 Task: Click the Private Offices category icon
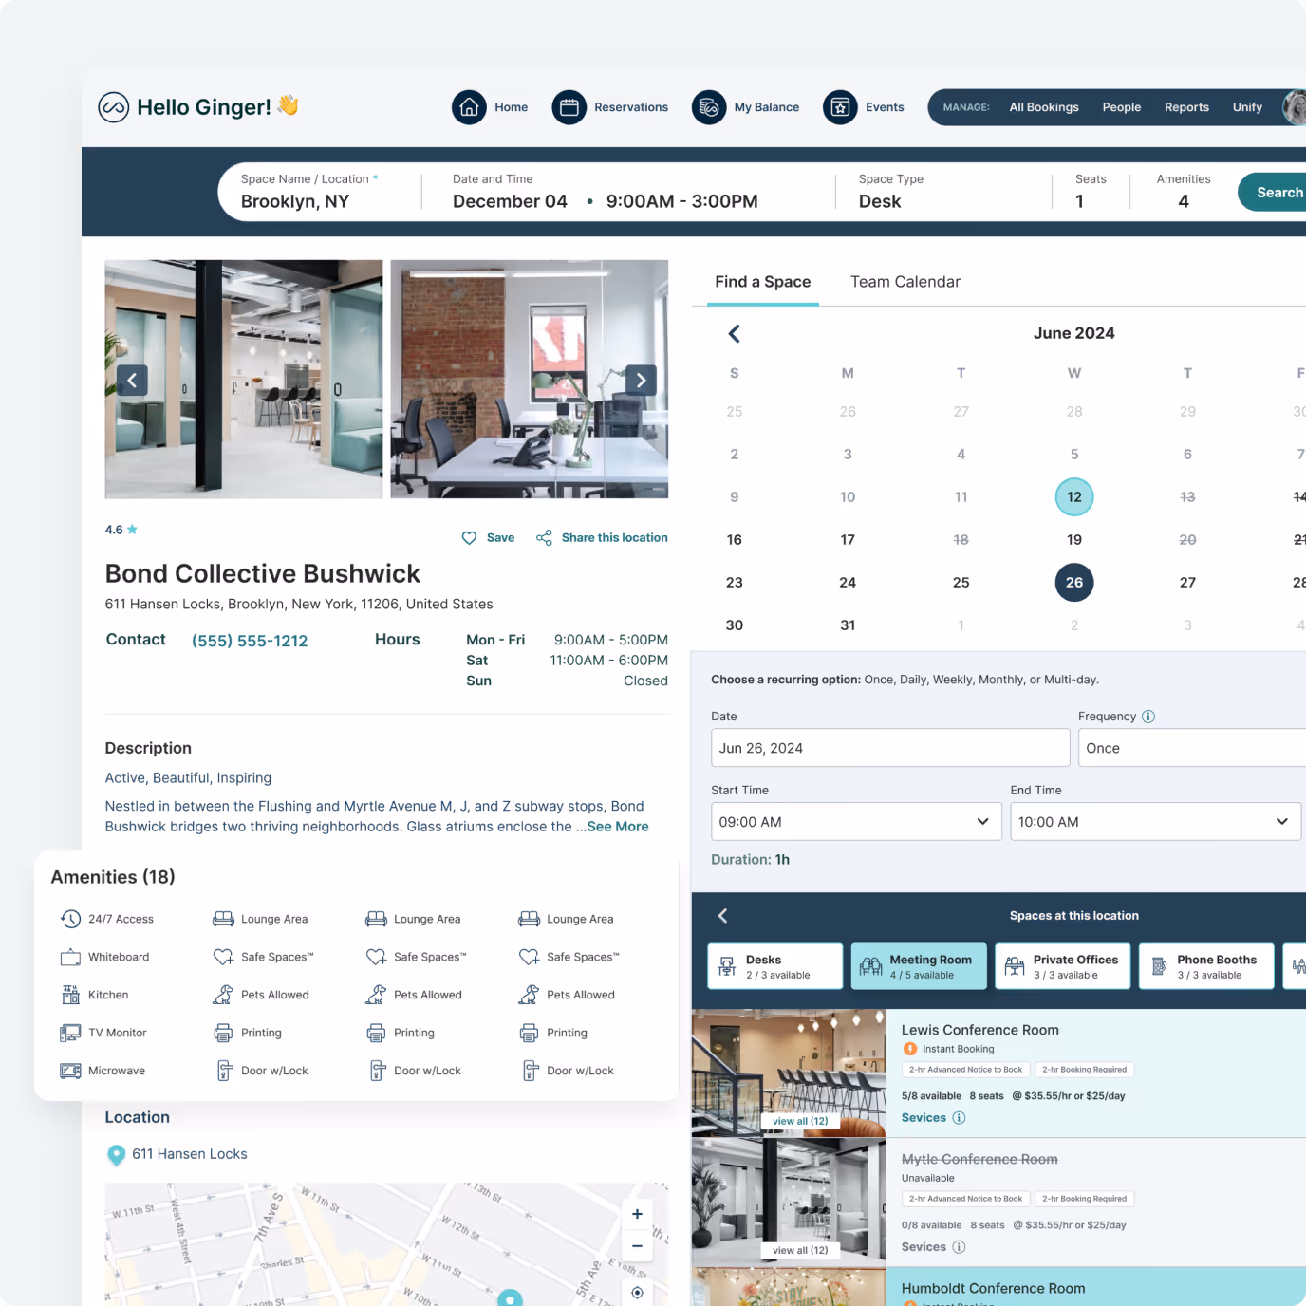click(x=1014, y=965)
